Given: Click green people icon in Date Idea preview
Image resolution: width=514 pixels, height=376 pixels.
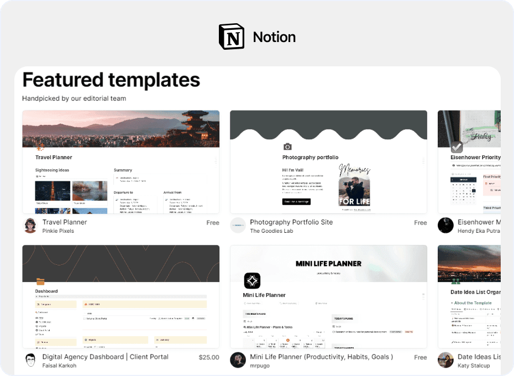Looking at the screenshot, I should click(x=455, y=281).
